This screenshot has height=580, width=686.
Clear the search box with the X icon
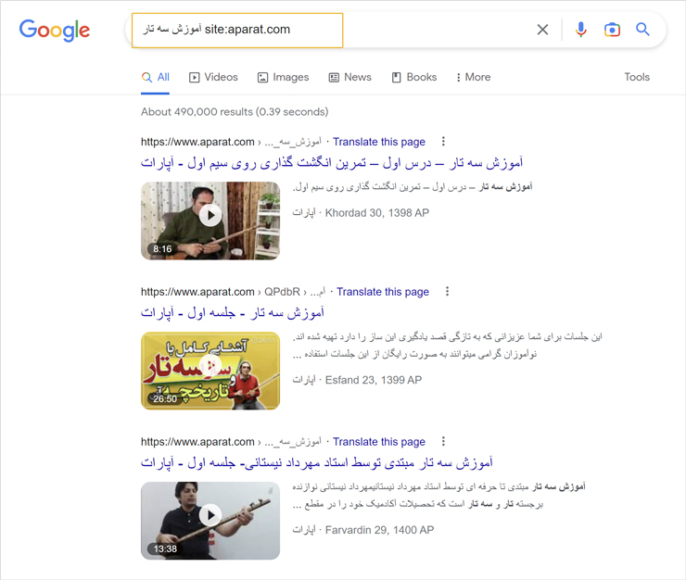[542, 30]
